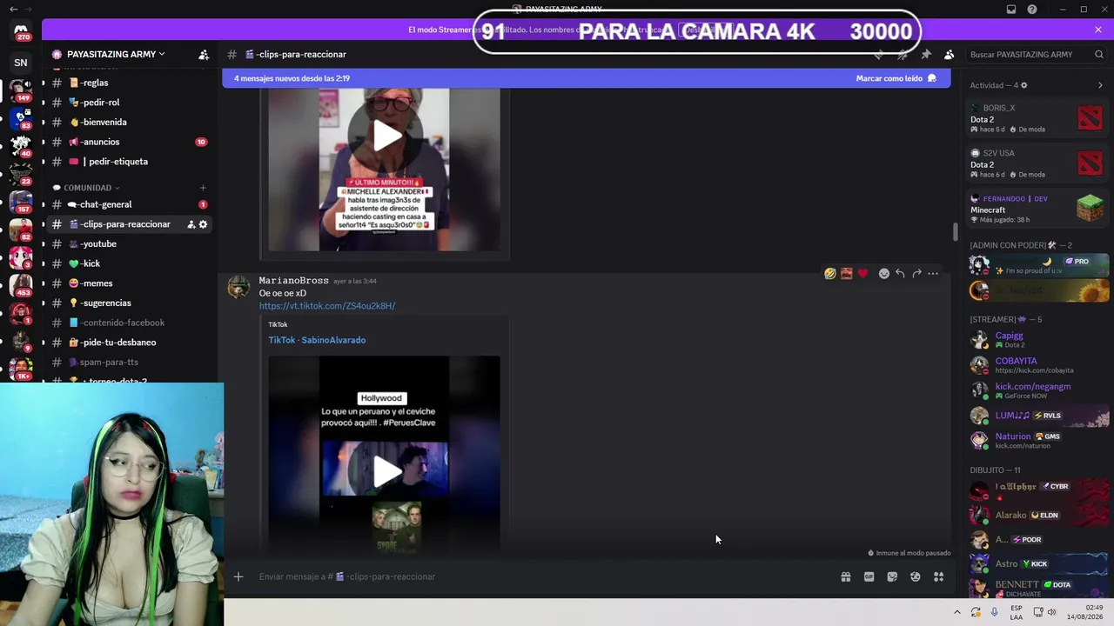Open COBAYITA's member entry
Image resolution: width=1114 pixels, height=626 pixels.
pyautogui.click(x=1039, y=365)
